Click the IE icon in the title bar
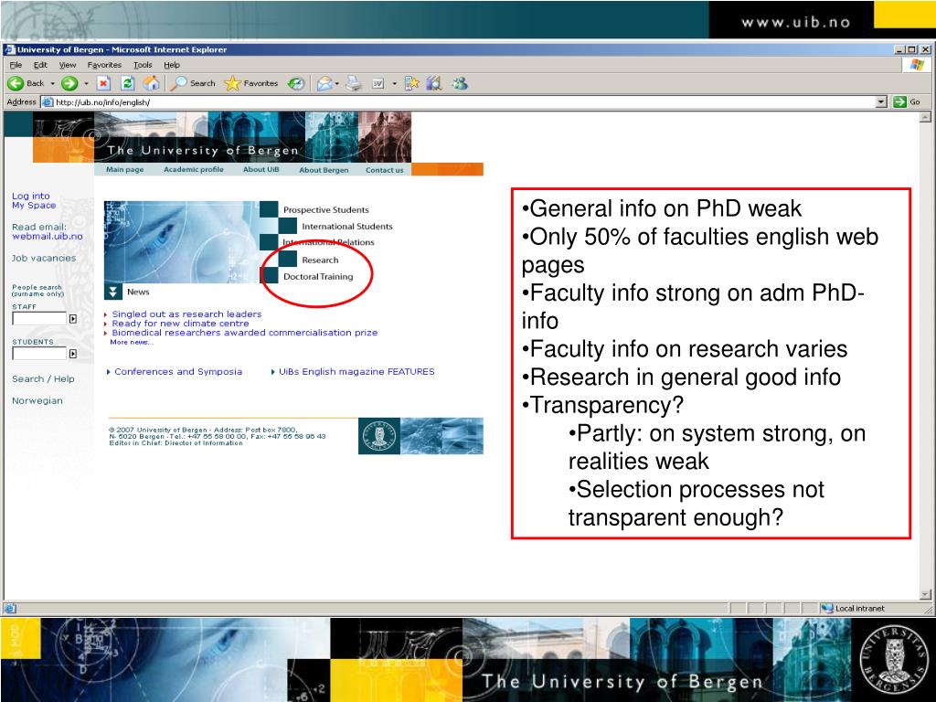This screenshot has width=936, height=702. [9, 49]
